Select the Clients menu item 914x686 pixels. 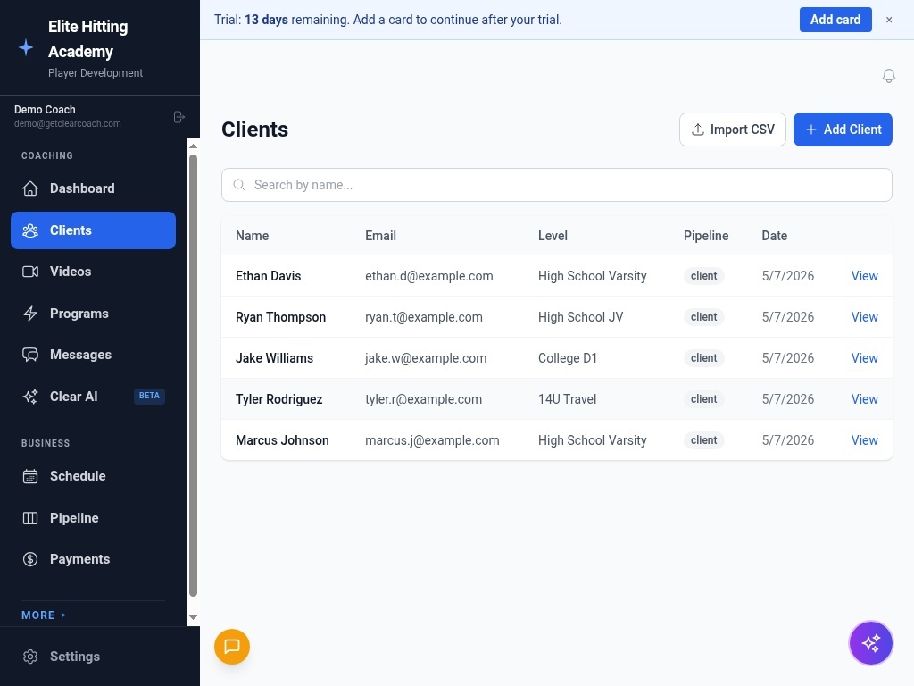coord(93,230)
